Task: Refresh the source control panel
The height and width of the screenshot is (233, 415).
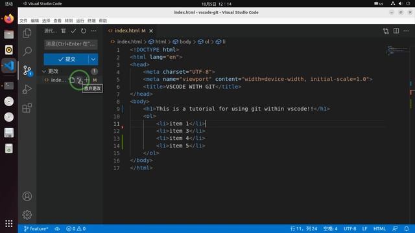Action: point(84,31)
